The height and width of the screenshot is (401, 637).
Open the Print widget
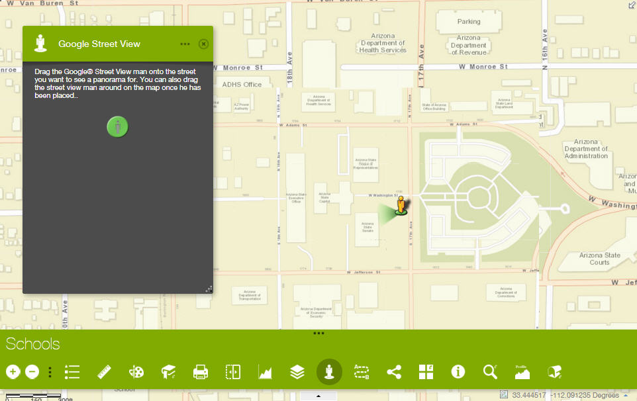(200, 372)
